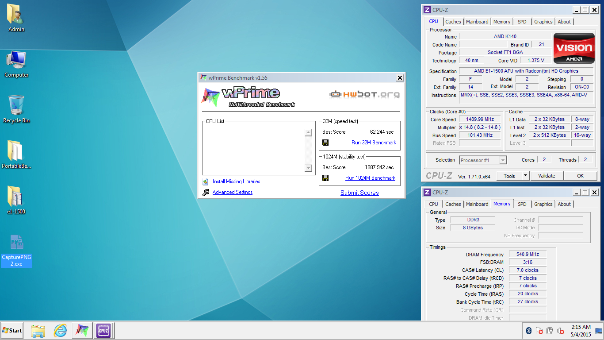The width and height of the screenshot is (604, 340).
Task: Open the Recycle Bin icon
Action: coord(16,109)
